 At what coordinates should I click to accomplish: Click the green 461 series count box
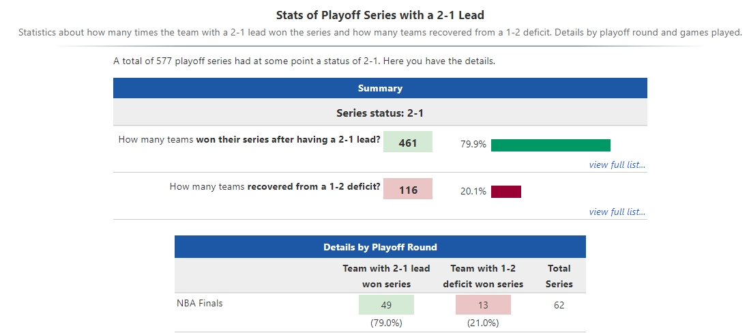coord(407,142)
